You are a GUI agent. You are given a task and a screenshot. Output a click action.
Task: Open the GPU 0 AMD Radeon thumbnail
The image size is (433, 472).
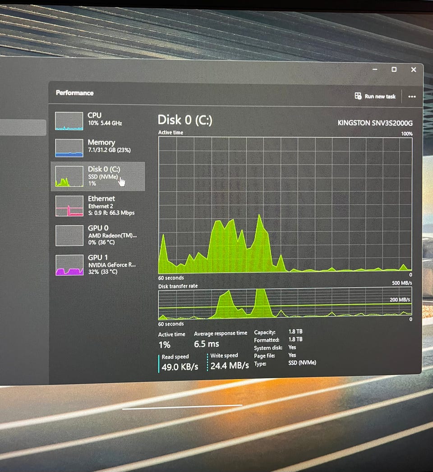click(69, 235)
